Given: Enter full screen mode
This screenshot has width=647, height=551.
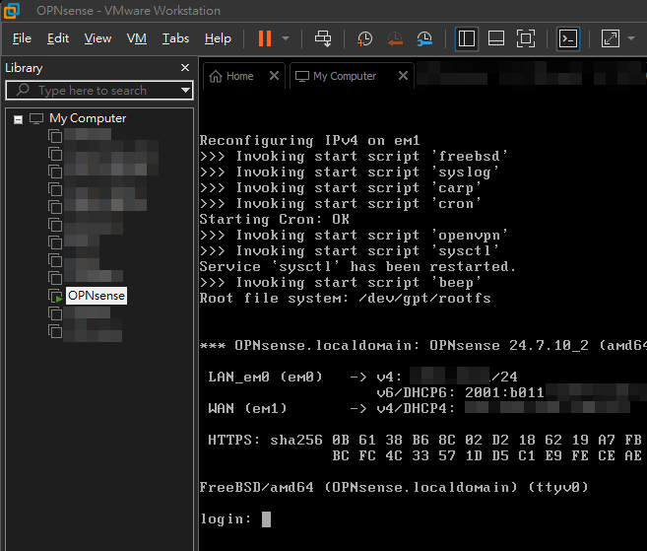Looking at the screenshot, I should [526, 38].
